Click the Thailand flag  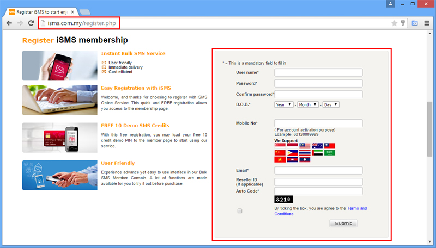click(x=305, y=153)
